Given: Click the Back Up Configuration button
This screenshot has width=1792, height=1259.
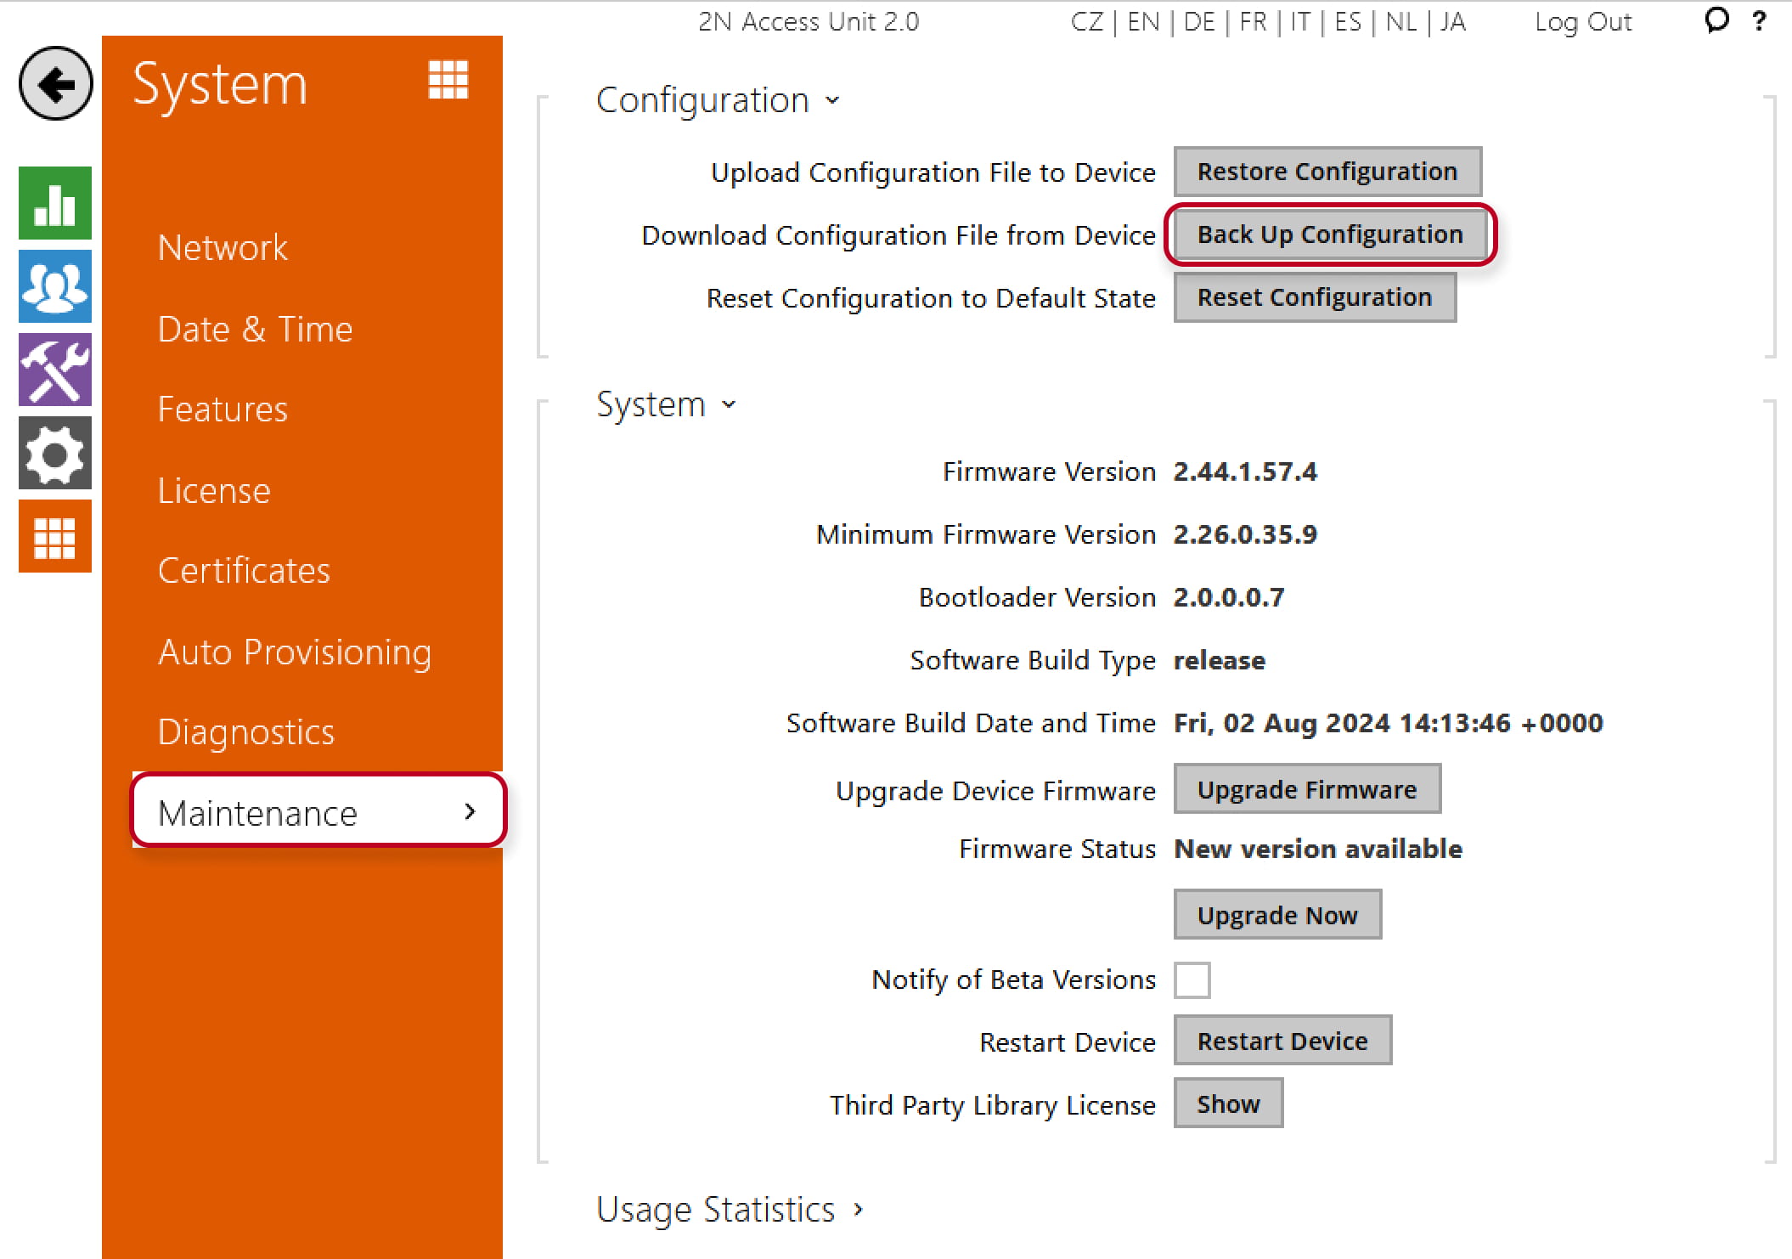Looking at the screenshot, I should (1330, 234).
